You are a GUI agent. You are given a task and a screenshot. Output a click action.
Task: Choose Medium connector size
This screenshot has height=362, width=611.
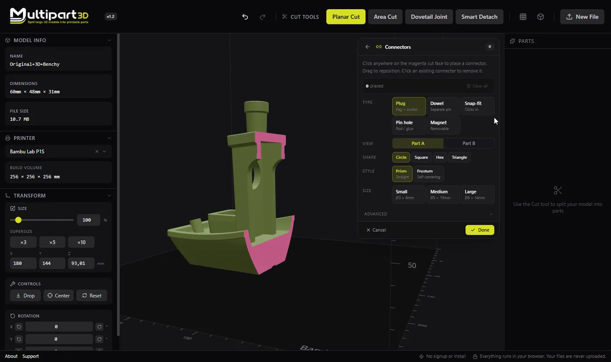pos(443,195)
